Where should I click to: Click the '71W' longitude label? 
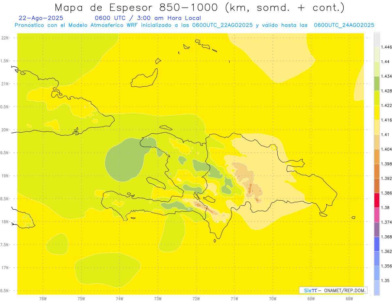[x=234, y=299]
